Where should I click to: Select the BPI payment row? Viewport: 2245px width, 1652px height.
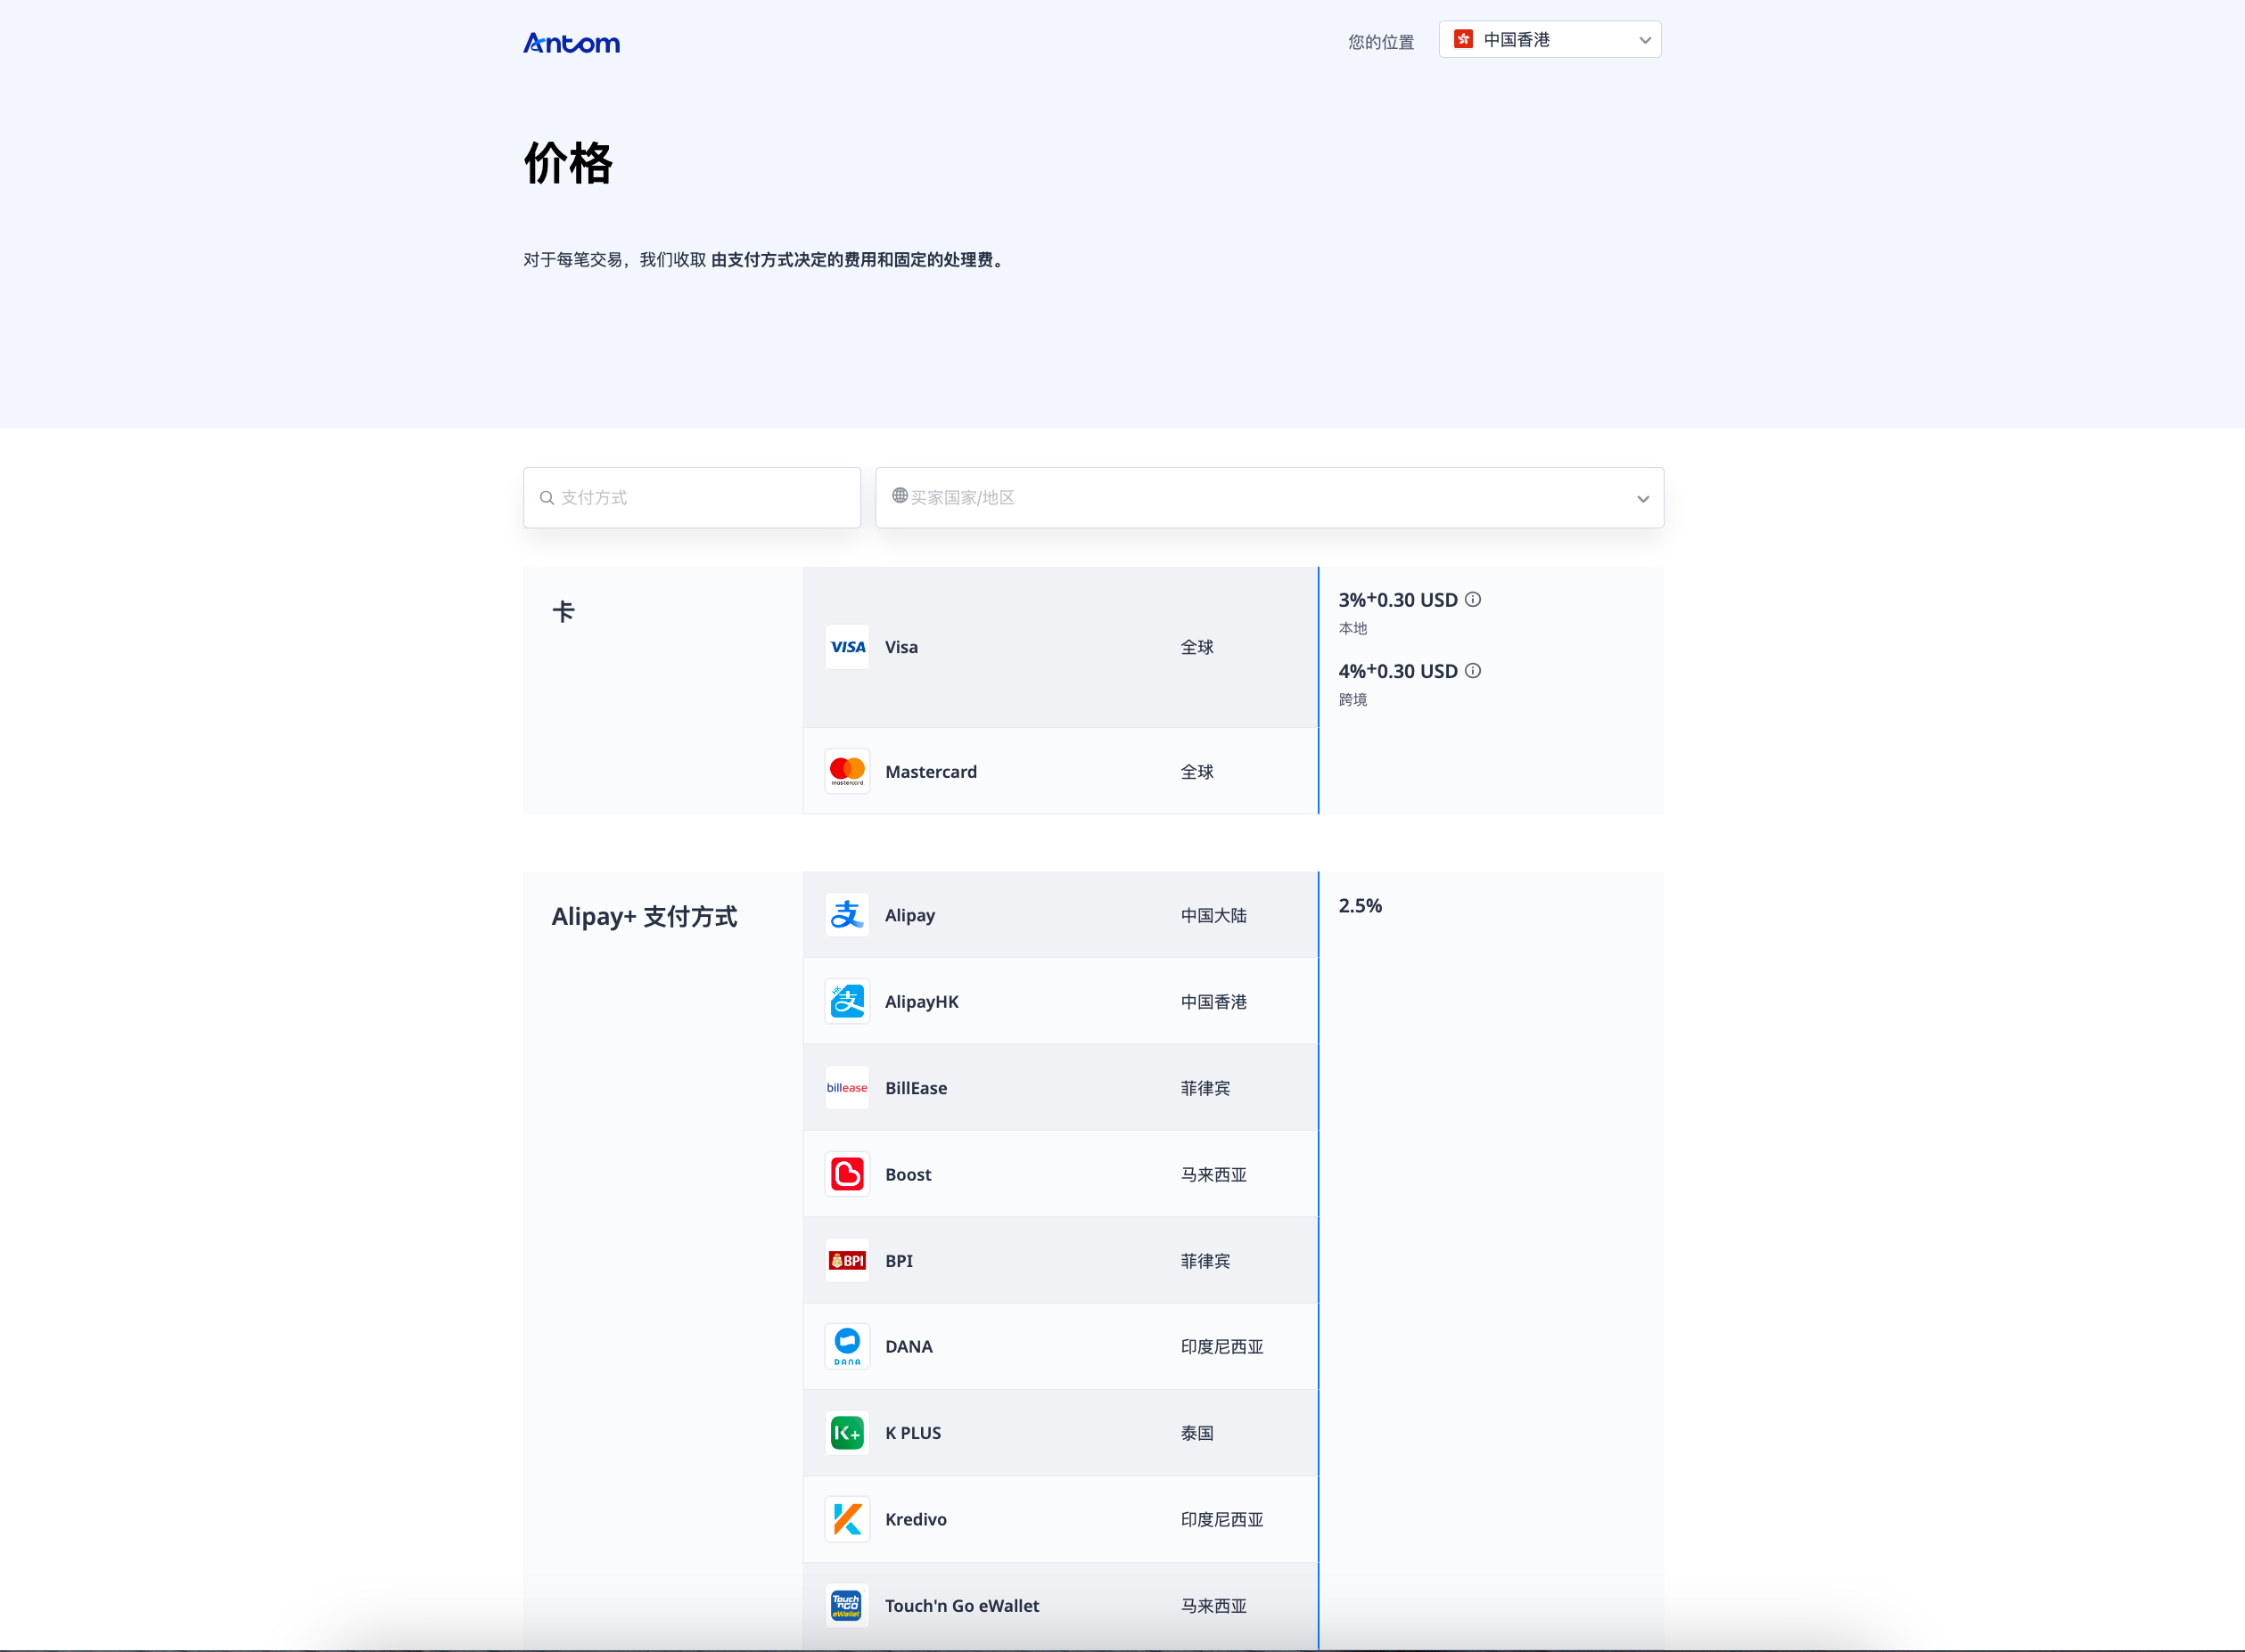point(1059,1260)
